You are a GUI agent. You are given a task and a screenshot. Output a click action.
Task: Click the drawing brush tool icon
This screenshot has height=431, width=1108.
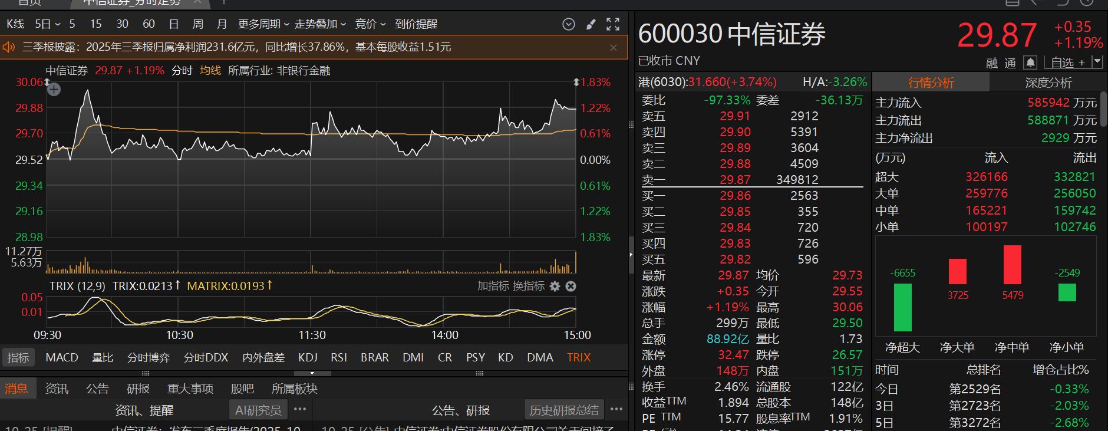tap(591, 24)
